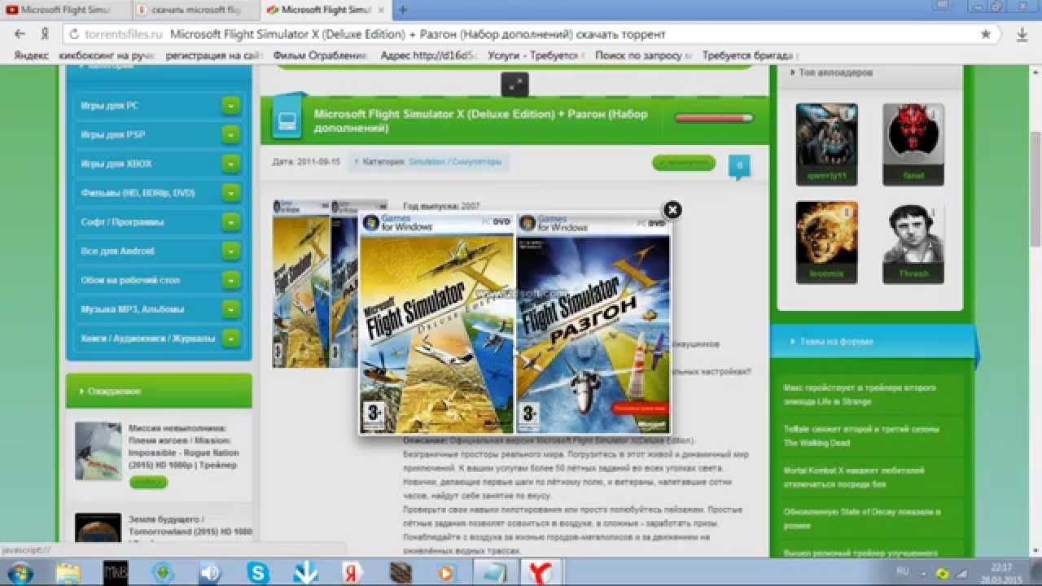Click the speaker icon in the taskbar
This screenshot has width=1042, height=586.
pyautogui.click(x=210, y=573)
